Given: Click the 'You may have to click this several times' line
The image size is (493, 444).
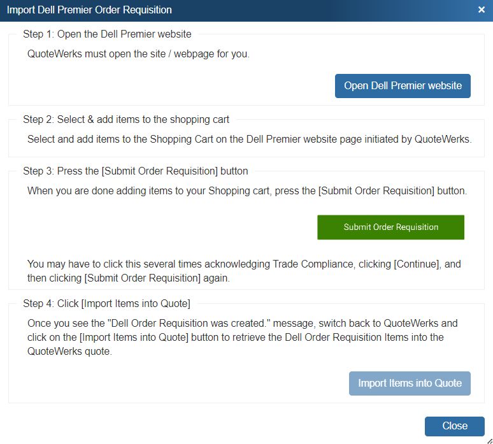Looking at the screenshot, I should (244, 264).
